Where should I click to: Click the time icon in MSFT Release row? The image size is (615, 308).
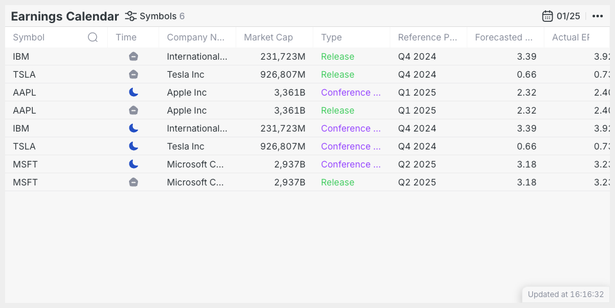tap(134, 183)
